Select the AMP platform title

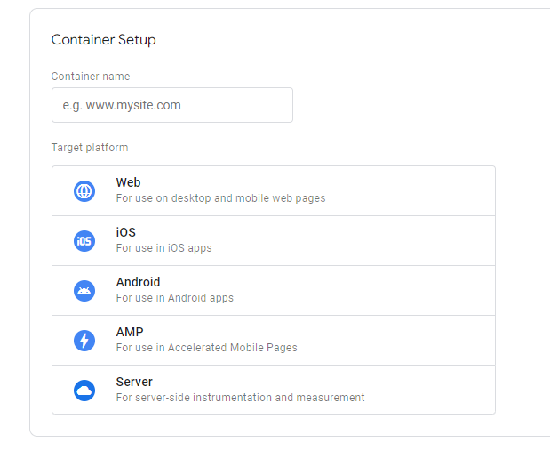pyautogui.click(x=130, y=332)
